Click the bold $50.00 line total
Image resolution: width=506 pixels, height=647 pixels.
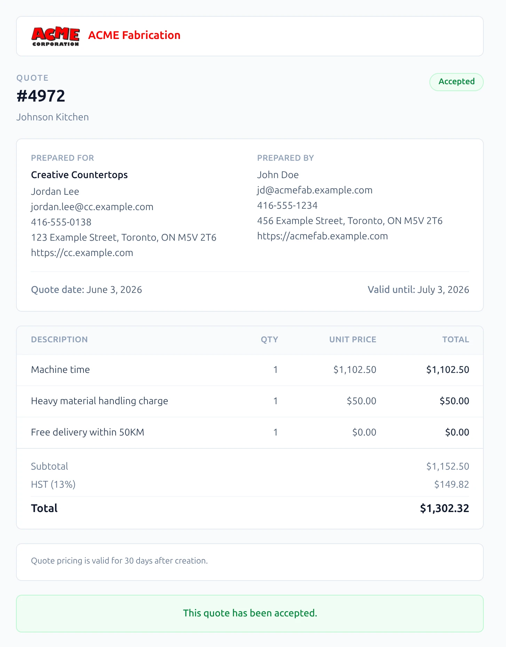(454, 401)
